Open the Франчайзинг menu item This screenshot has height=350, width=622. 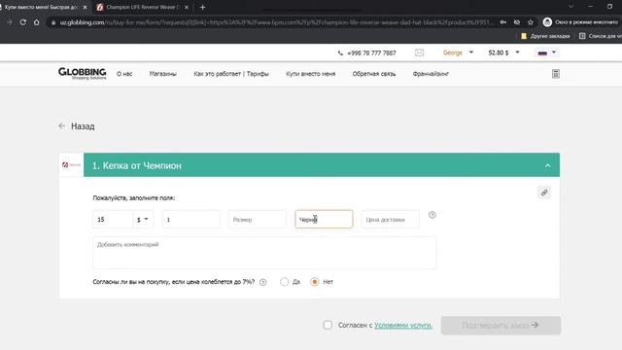point(431,74)
